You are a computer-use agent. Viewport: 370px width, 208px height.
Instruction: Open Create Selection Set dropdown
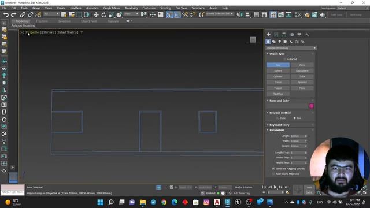(220, 14)
